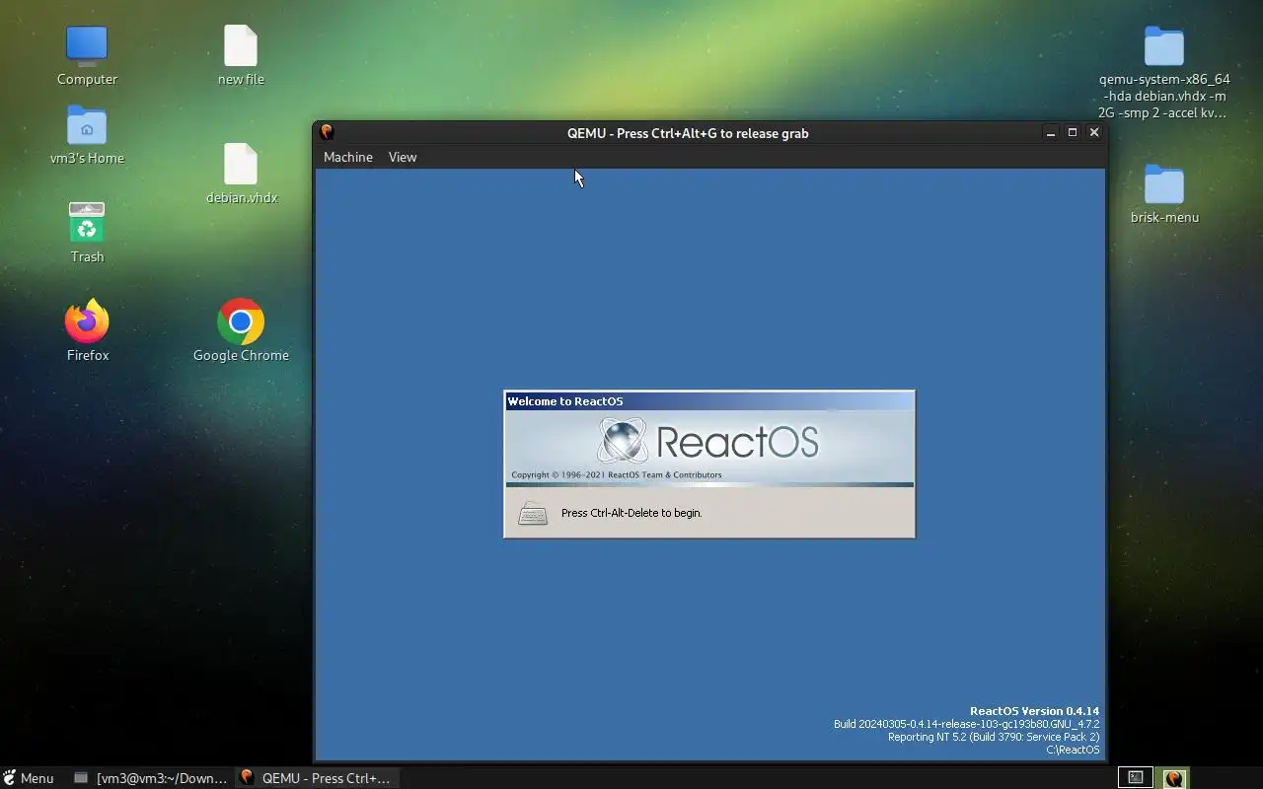The width and height of the screenshot is (1263, 789).
Task: Launch Google Chrome from the desktop
Action: [x=241, y=322]
